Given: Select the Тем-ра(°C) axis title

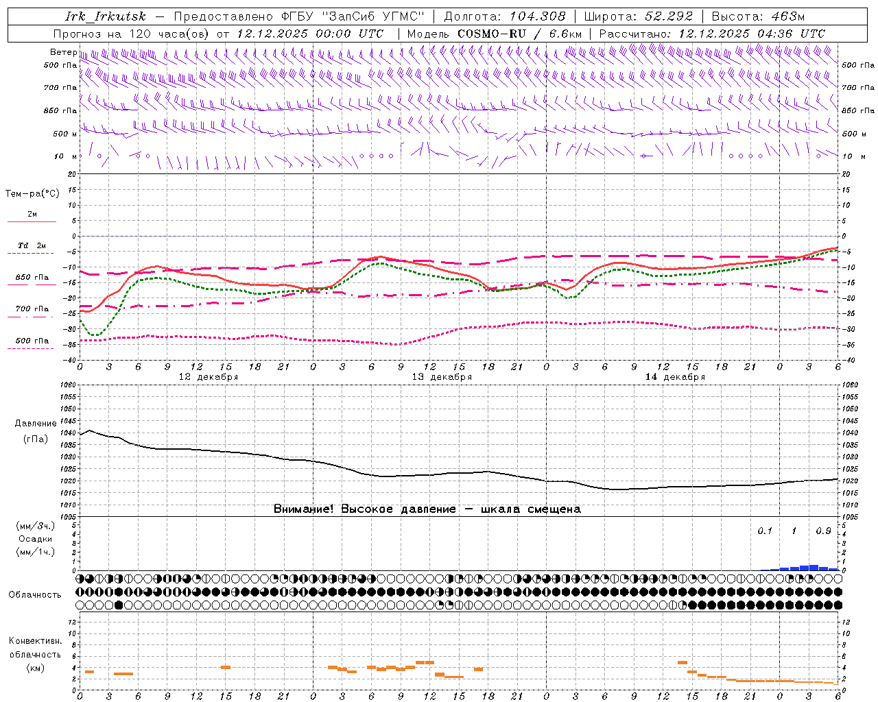Looking at the screenshot, I should (x=32, y=194).
